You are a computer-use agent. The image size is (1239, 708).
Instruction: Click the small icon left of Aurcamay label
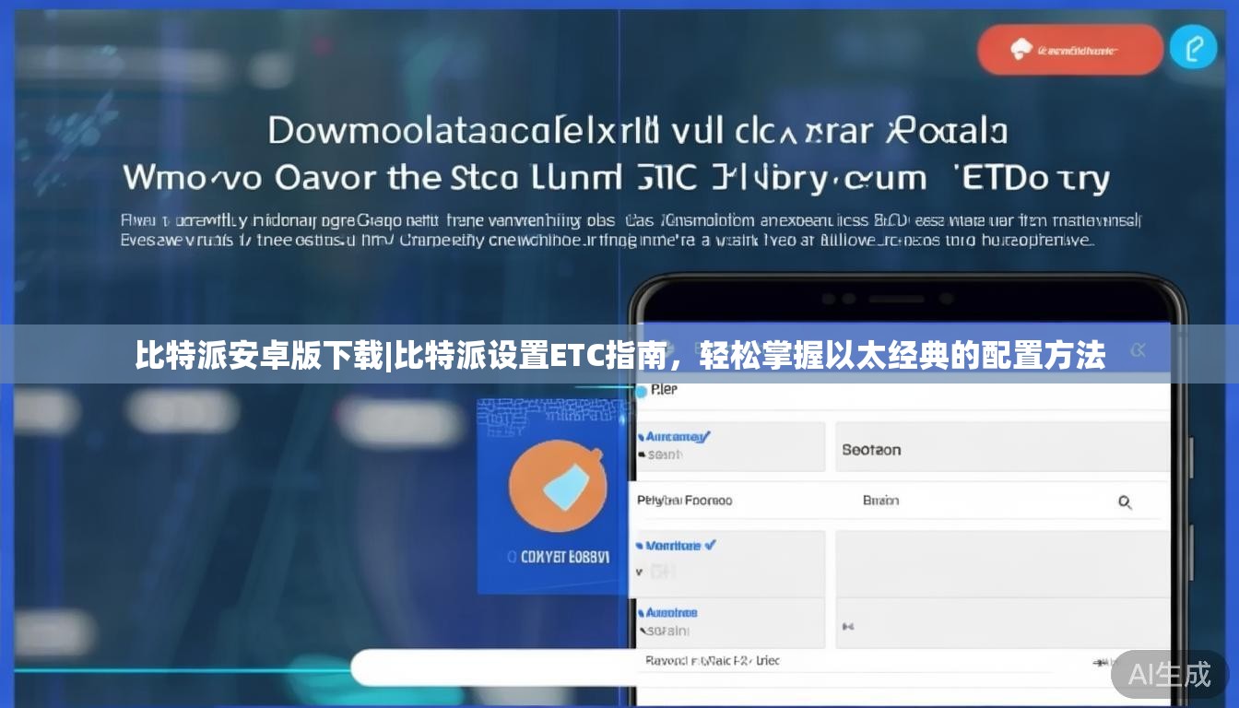tap(643, 436)
